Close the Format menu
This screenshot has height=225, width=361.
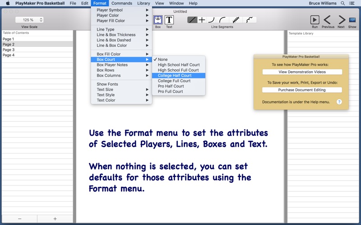pos(100,3)
